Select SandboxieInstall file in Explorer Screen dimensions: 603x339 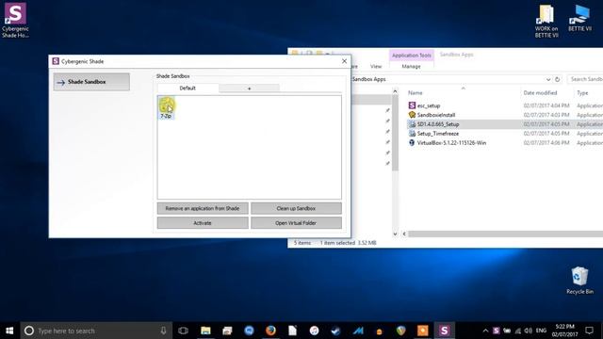tap(435, 115)
